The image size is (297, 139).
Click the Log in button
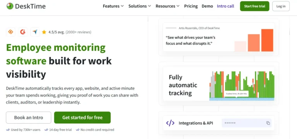coord(281,6)
